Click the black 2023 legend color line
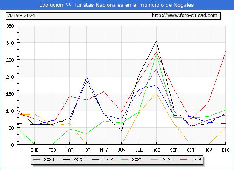 click(x=66, y=160)
